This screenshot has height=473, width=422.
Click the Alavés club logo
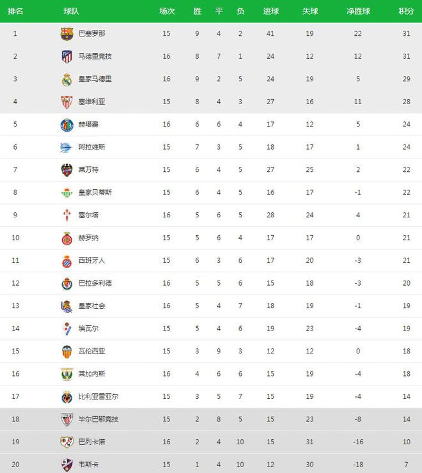coord(66,147)
